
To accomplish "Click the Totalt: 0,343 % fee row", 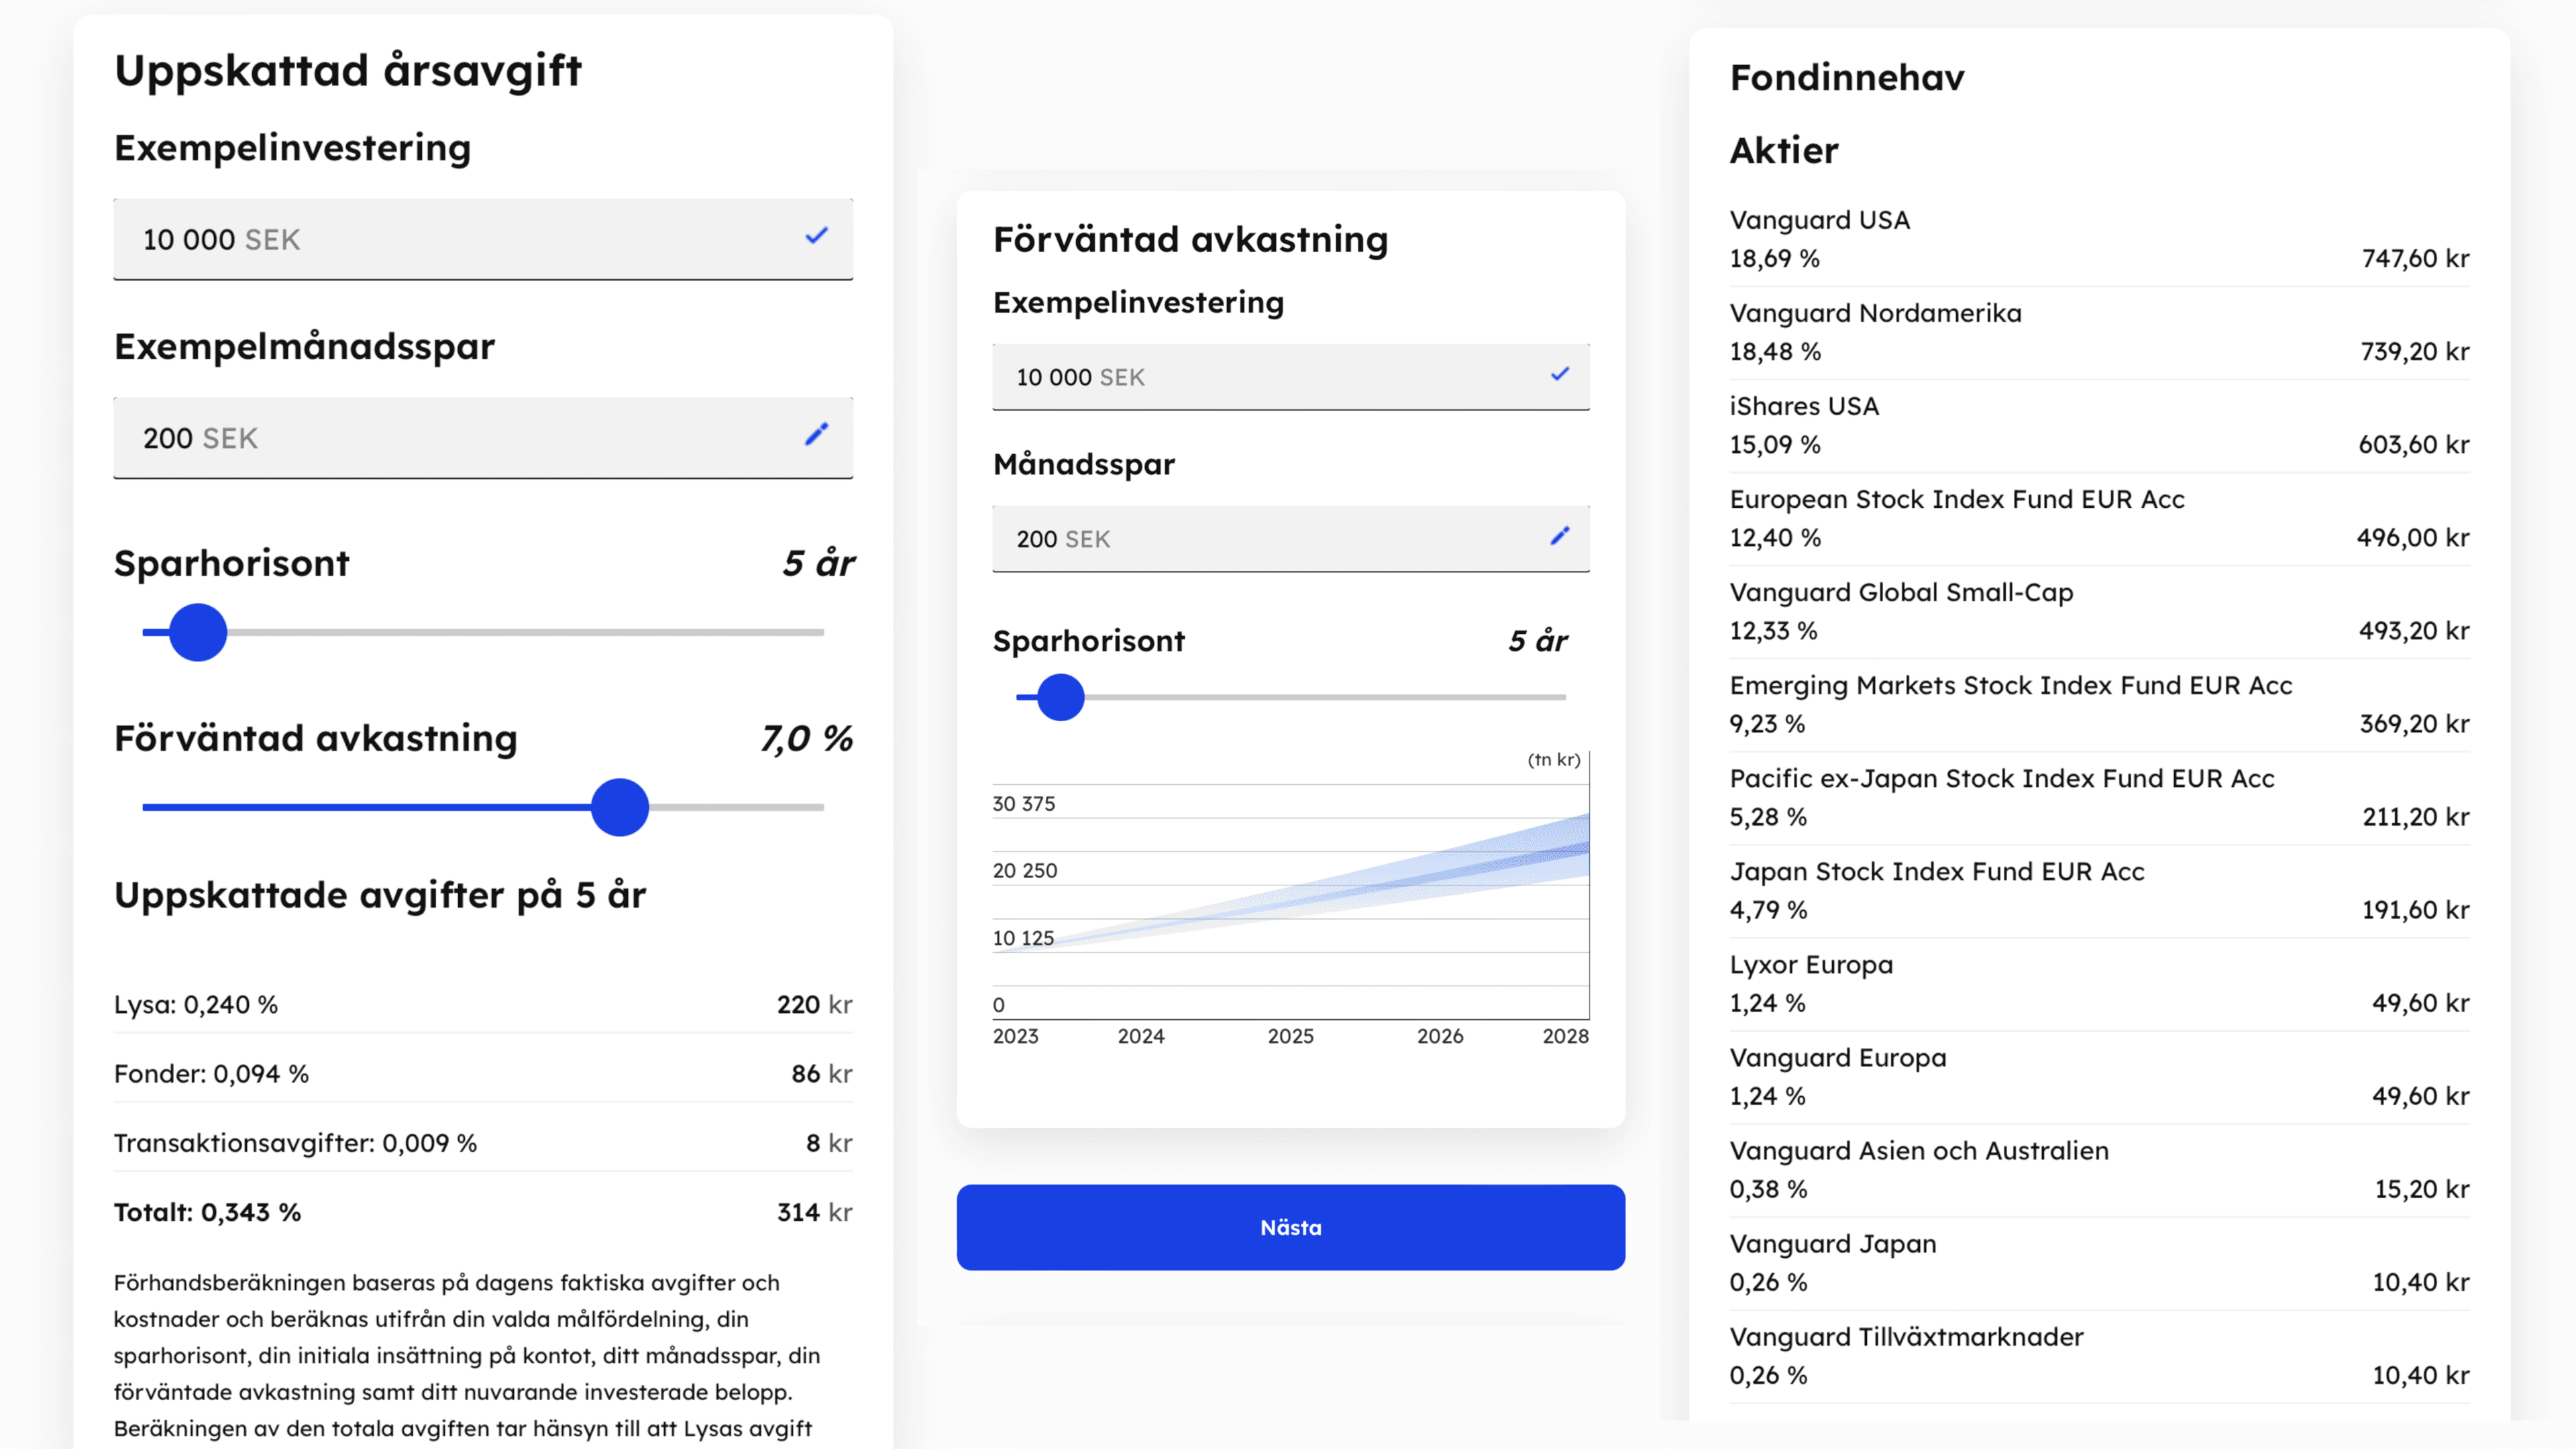I will [x=482, y=1212].
